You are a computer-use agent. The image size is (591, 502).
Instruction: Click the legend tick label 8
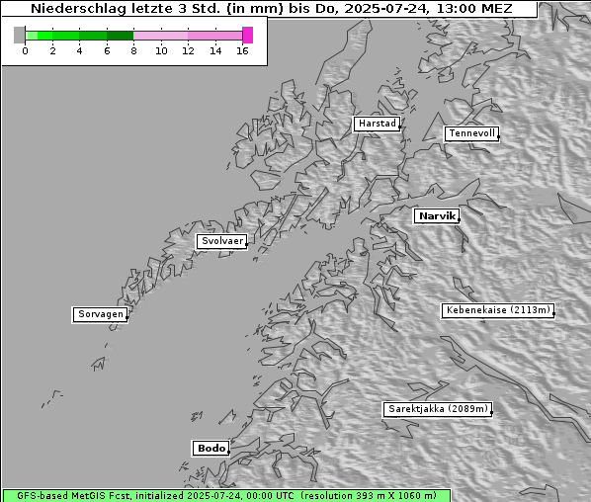(x=133, y=50)
